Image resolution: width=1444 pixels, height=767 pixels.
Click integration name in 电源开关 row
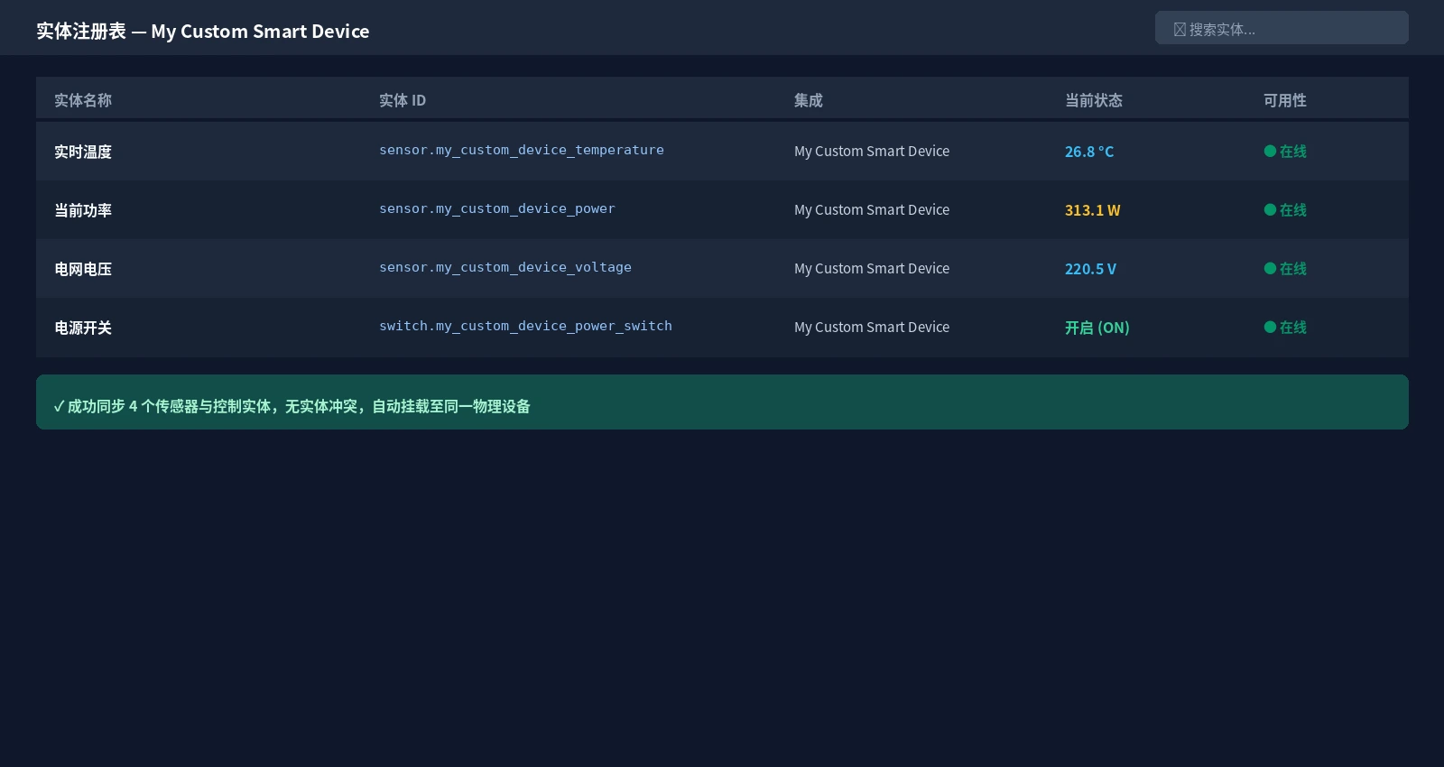click(872, 328)
